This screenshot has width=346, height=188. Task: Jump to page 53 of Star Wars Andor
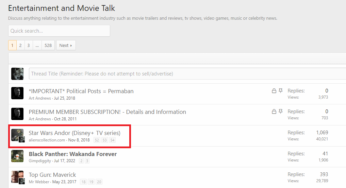click(x=104, y=140)
